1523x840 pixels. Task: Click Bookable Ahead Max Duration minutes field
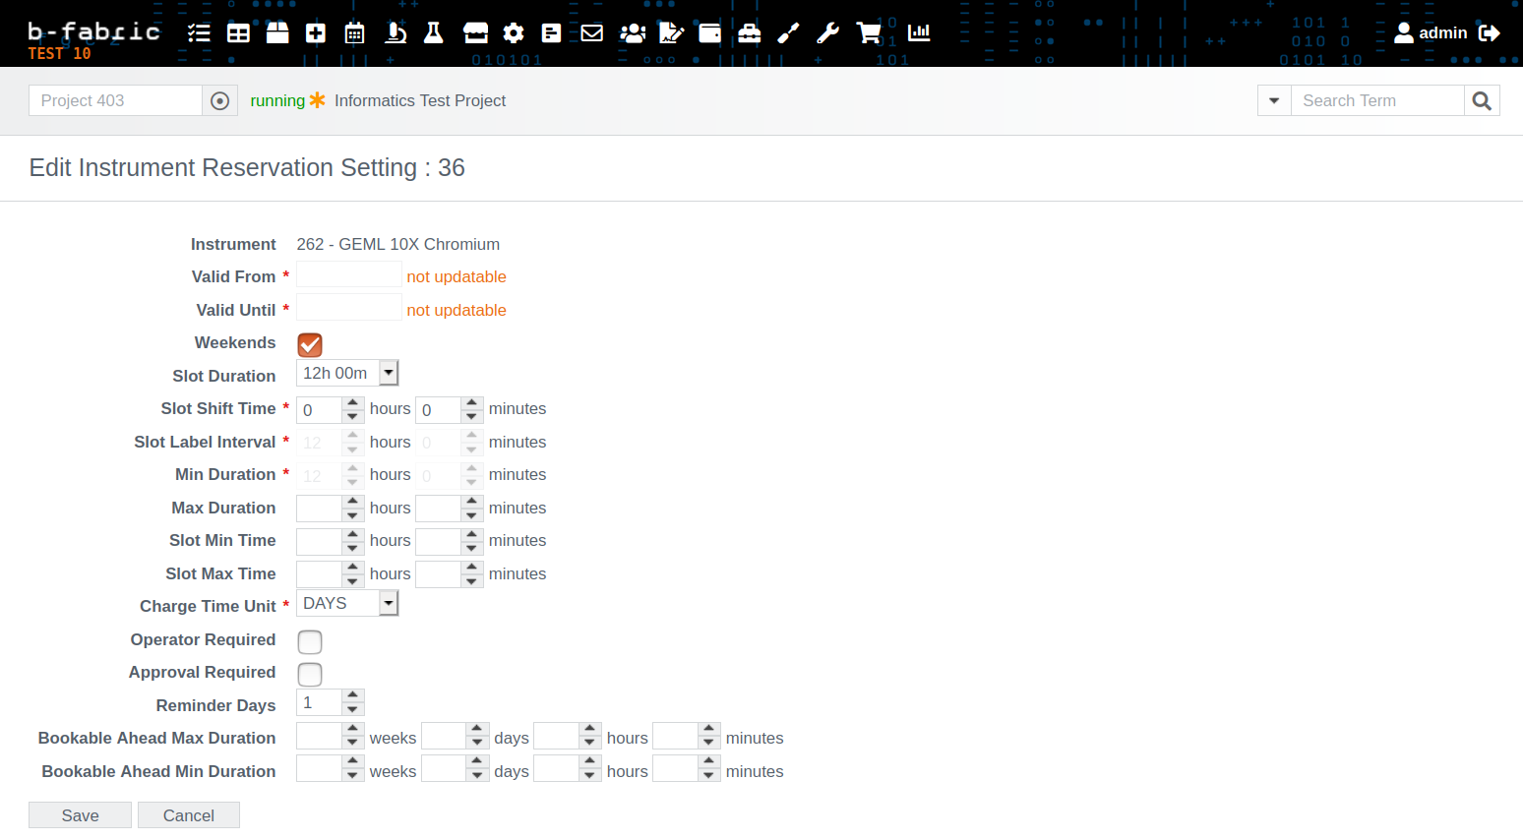coord(687,736)
